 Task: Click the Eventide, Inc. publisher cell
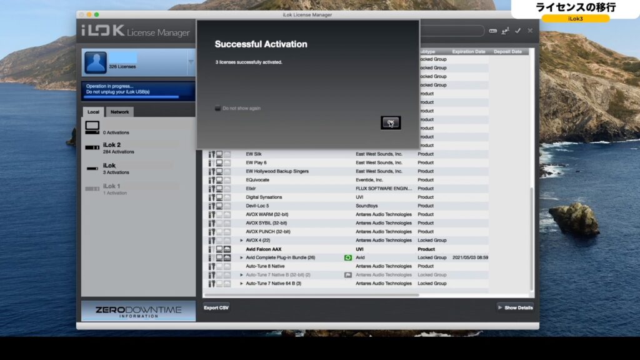point(369,180)
